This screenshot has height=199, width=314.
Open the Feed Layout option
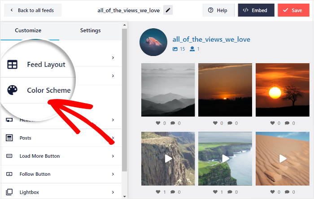[x=46, y=65]
